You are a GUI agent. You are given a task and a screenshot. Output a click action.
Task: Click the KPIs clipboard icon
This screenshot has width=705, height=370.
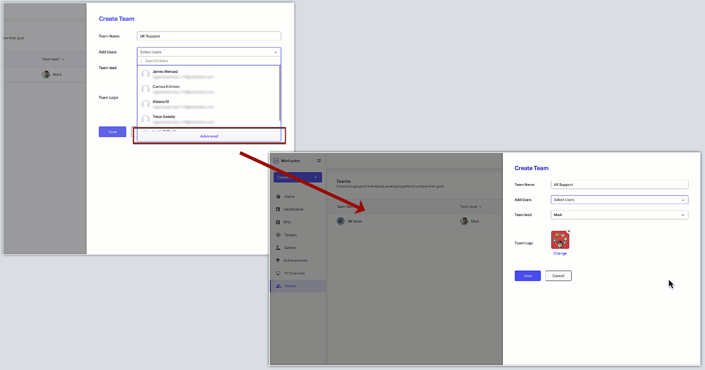pyautogui.click(x=278, y=222)
